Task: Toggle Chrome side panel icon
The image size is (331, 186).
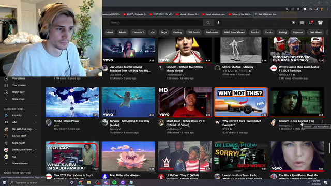Action: tap(316, 9)
